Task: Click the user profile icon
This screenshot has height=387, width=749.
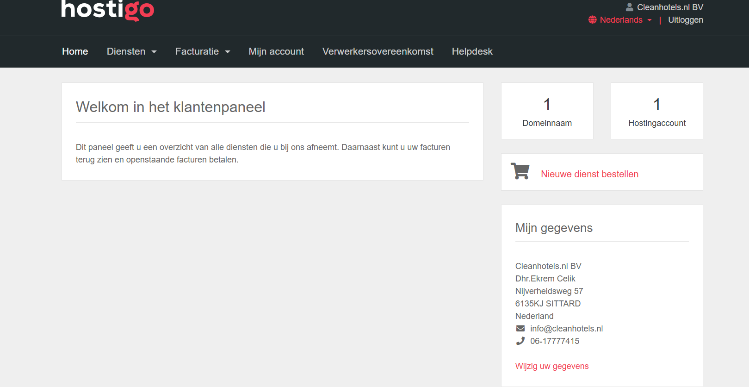Action: [x=629, y=7]
